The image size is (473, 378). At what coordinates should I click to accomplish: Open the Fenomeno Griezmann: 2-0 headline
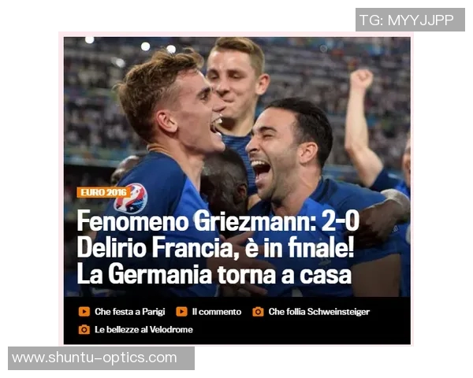click(218, 221)
